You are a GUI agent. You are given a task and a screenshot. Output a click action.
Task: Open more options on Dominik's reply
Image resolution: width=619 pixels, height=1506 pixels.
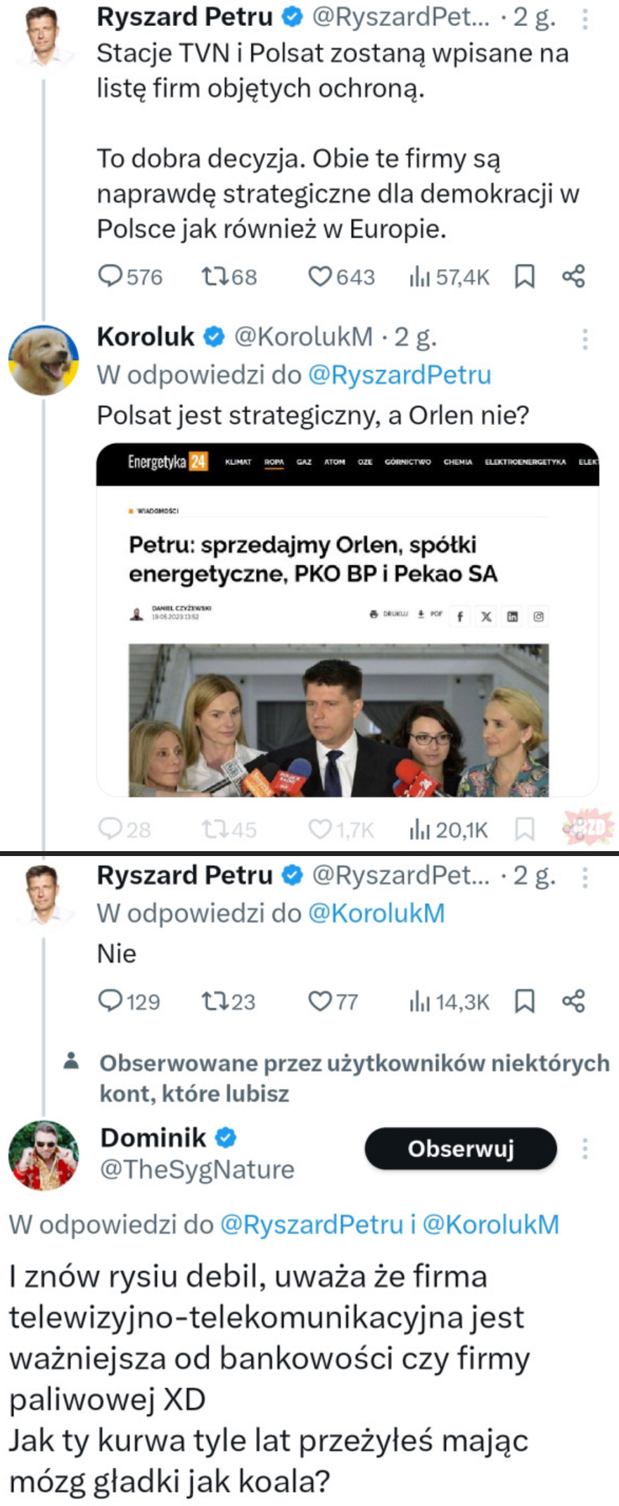click(585, 1149)
